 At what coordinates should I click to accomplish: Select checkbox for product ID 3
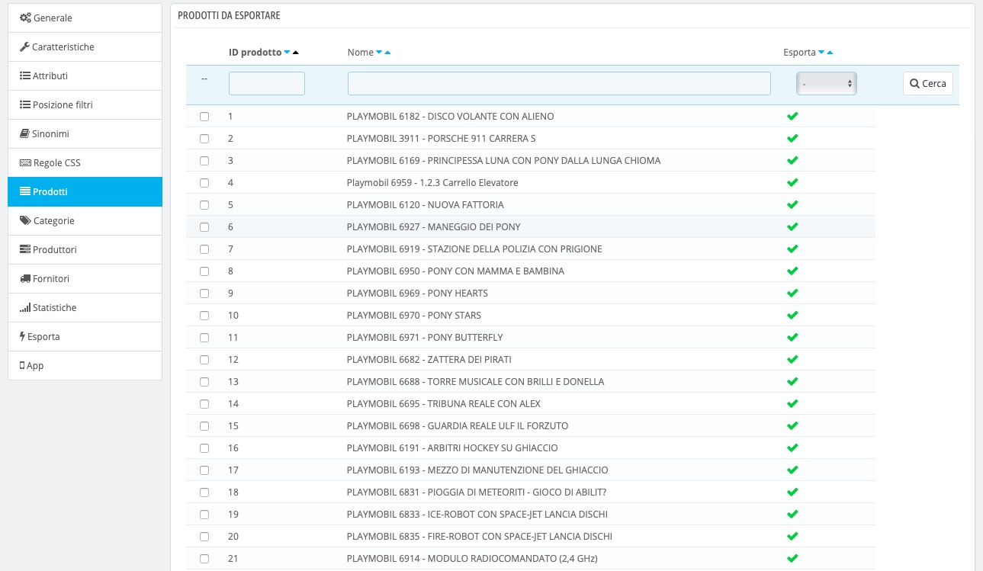[204, 161]
